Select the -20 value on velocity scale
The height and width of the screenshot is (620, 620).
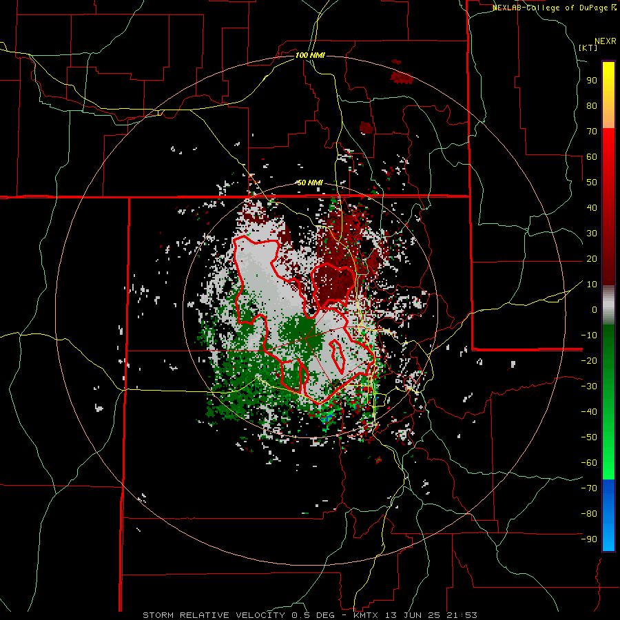point(589,361)
